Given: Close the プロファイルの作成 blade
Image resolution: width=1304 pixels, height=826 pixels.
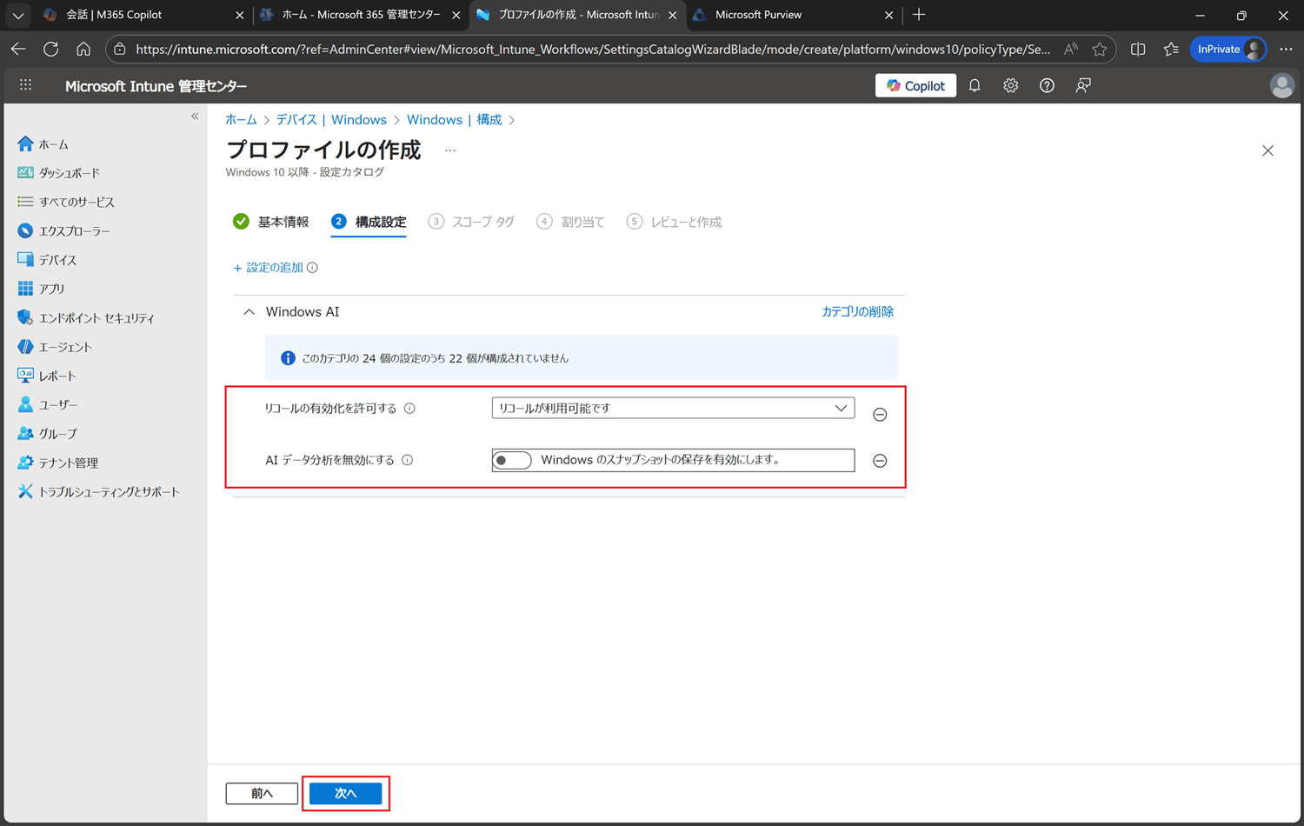Looking at the screenshot, I should [1267, 150].
